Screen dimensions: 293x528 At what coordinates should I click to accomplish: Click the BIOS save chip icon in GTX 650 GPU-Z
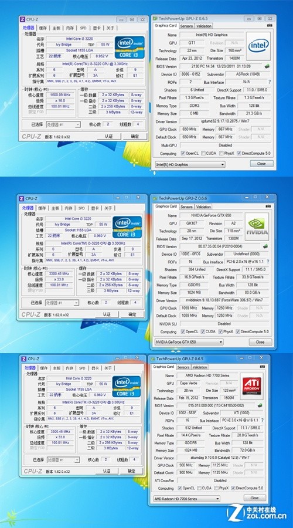[265, 246]
